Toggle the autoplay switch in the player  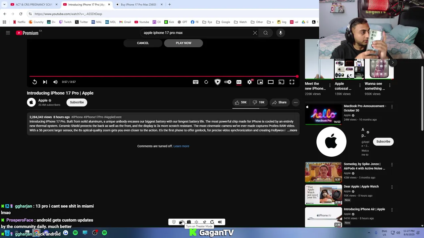pos(228,82)
